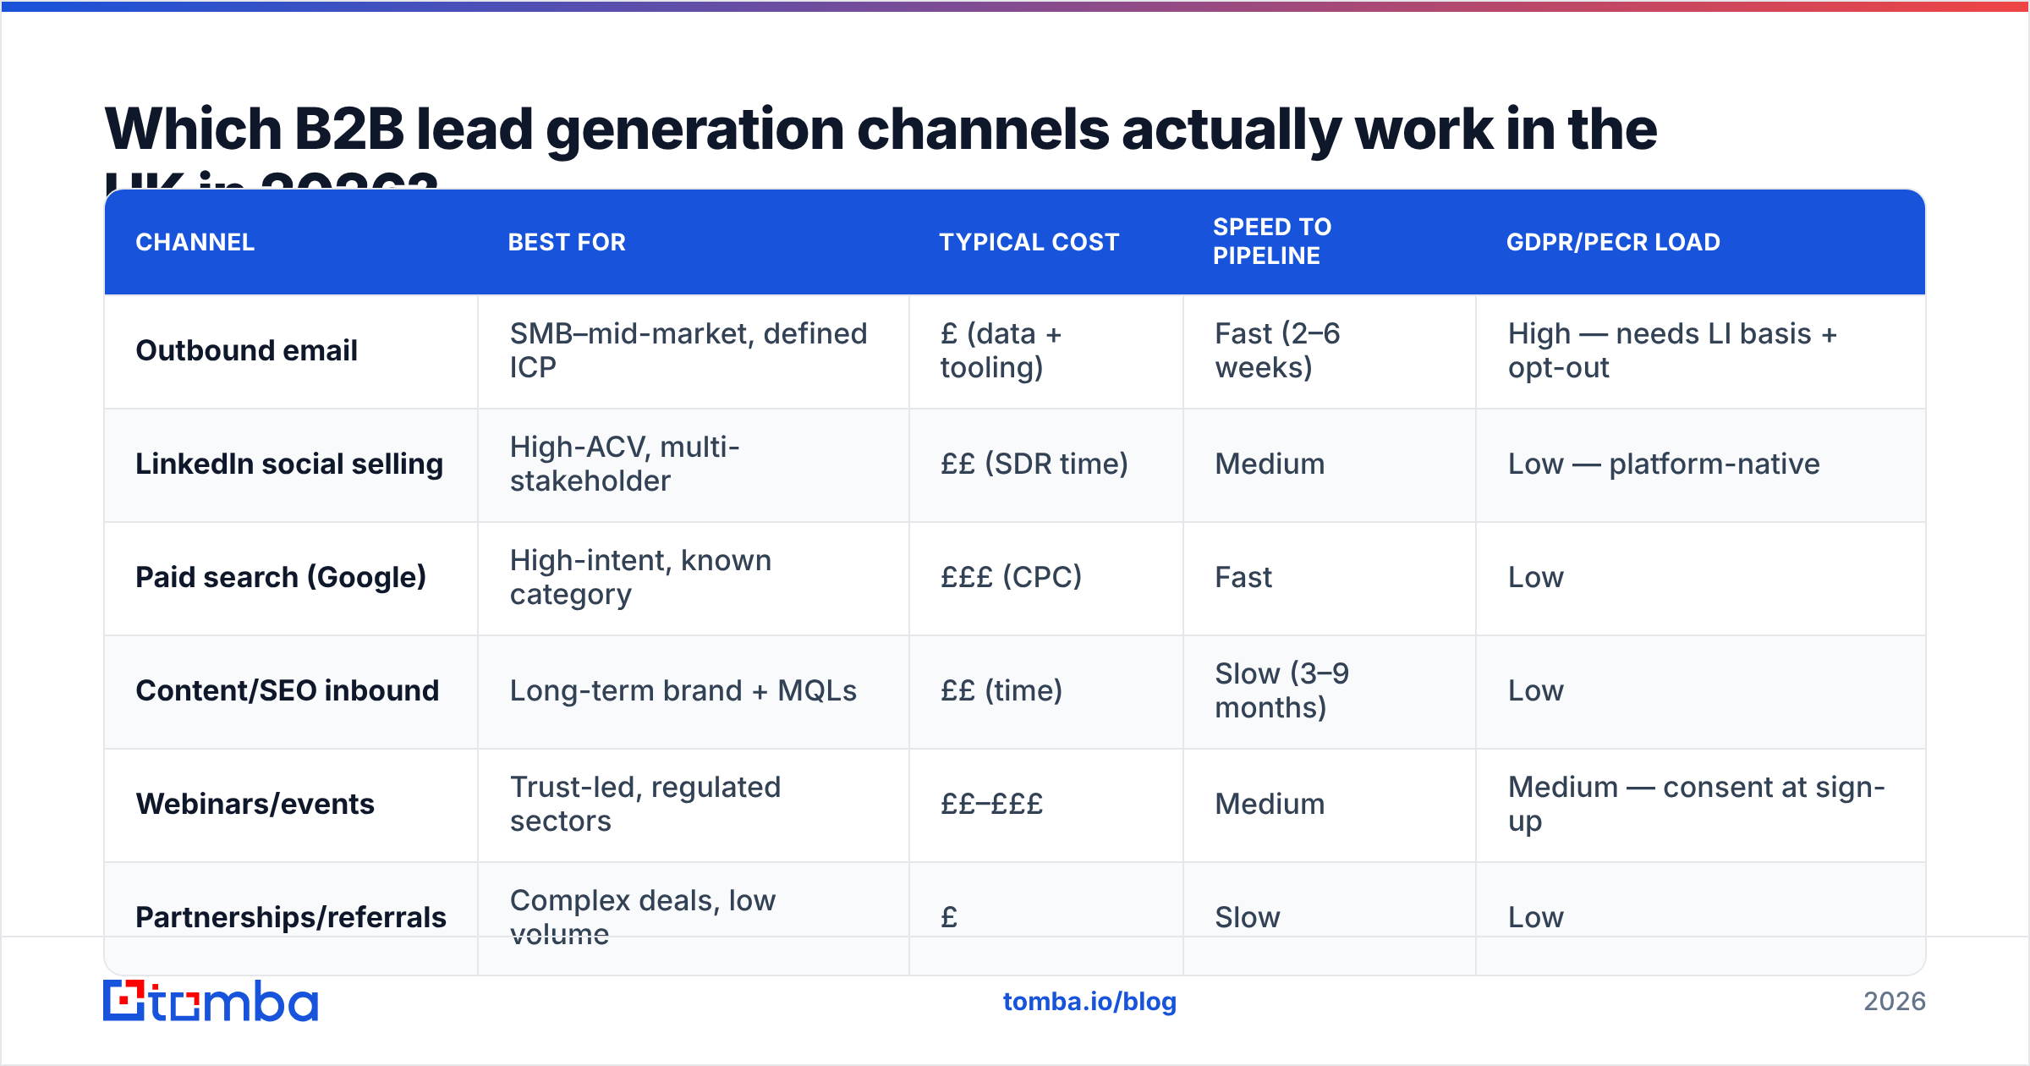This screenshot has width=2030, height=1066.
Task: Click the Paid search (Google) row label
Action: (281, 577)
